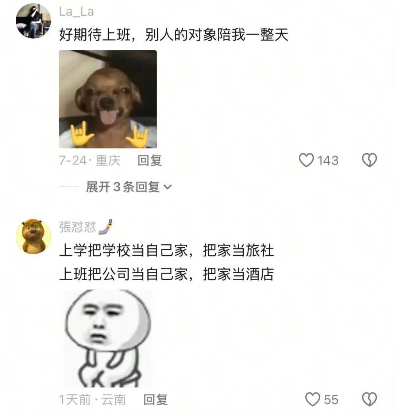Reply to La_La's comment via 回复
This screenshot has height=414, width=394.
tap(150, 160)
